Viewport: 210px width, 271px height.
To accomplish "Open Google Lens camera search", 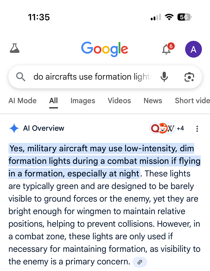I will point(189,77).
